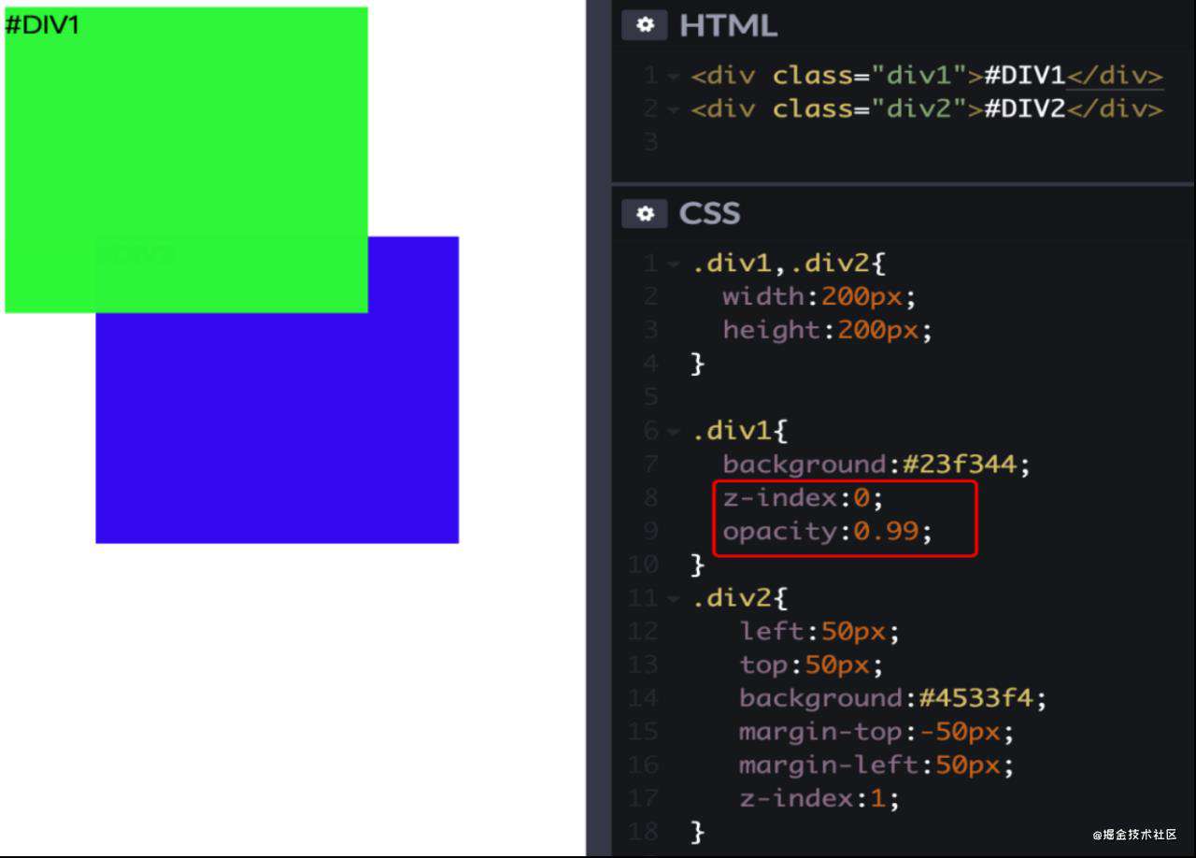1196x858 pixels.
Task: Click the #DIV1 label text in preview
Action: [42, 25]
